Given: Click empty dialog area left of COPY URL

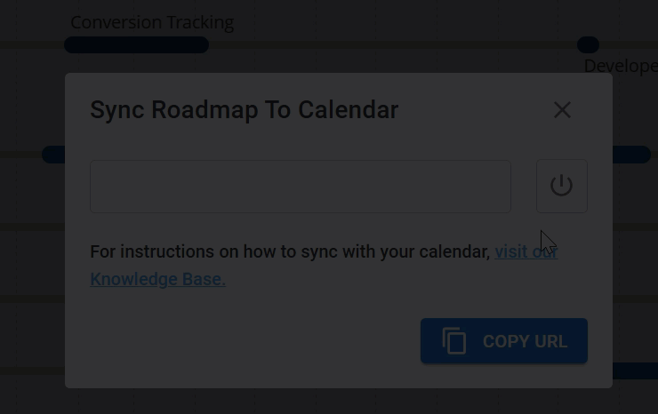Looking at the screenshot, I should (x=249, y=342).
